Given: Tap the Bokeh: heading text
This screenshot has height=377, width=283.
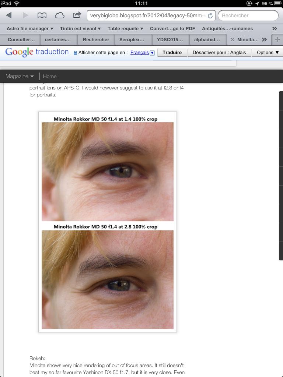Looking at the screenshot, I should tap(37, 358).
